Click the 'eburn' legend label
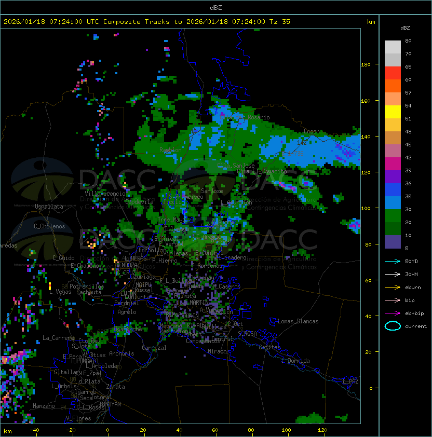This screenshot has height=437, width=432. [x=413, y=288]
